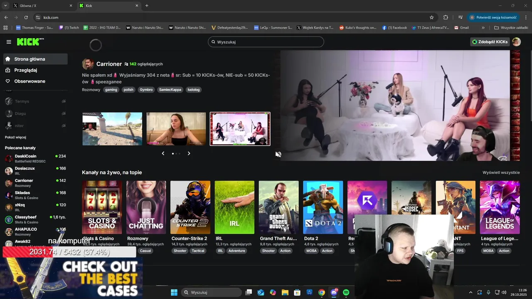Open Discord from the taskbar

click(334, 292)
